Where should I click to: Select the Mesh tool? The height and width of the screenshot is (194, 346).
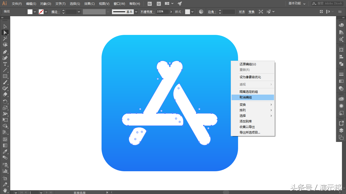coord(5,139)
